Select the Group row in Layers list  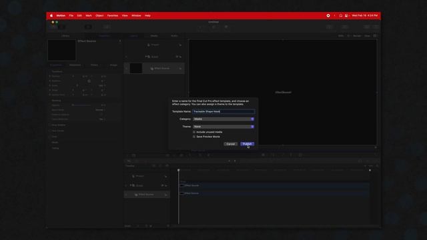154,57
